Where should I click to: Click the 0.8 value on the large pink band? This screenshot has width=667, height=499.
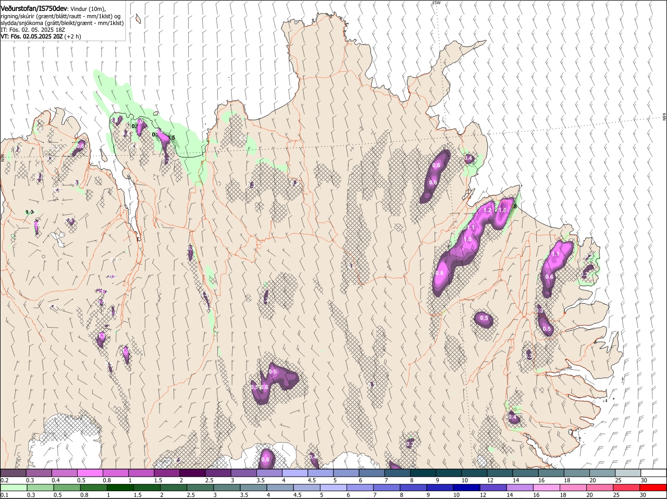439,273
